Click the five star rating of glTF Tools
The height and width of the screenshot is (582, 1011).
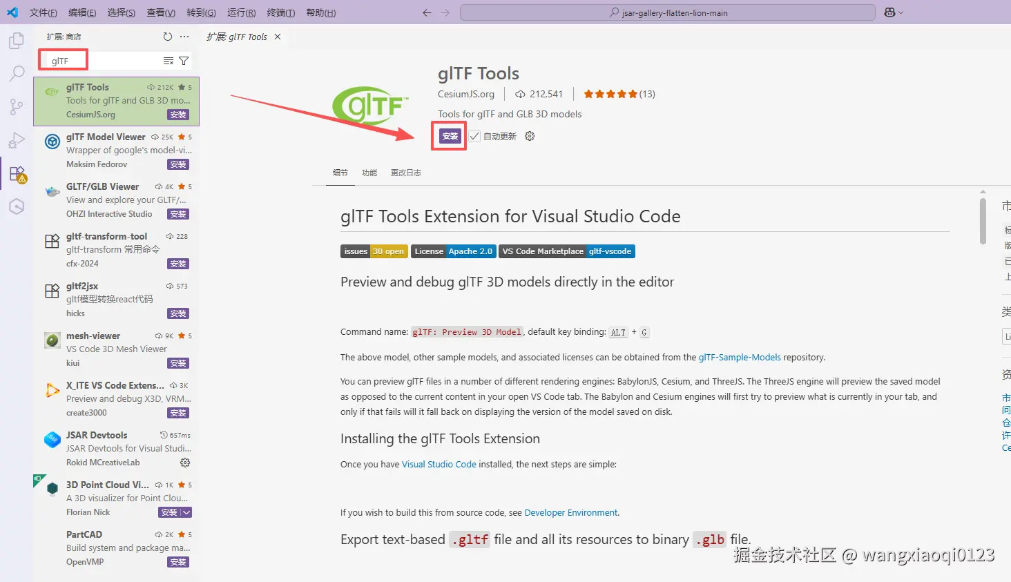click(619, 94)
